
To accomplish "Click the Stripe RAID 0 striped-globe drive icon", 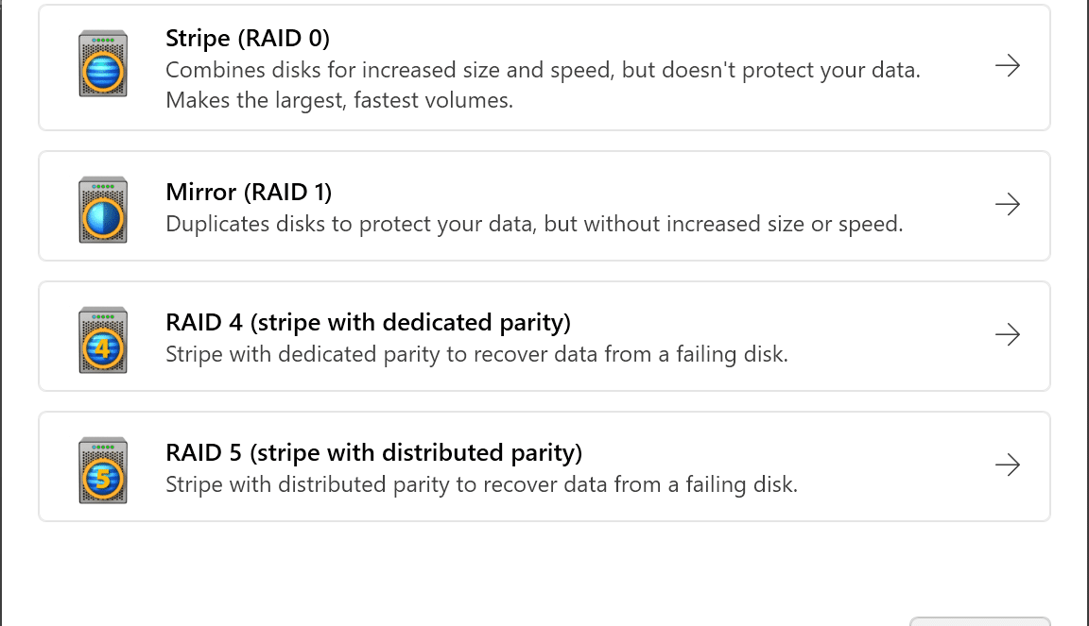I will [x=103, y=63].
